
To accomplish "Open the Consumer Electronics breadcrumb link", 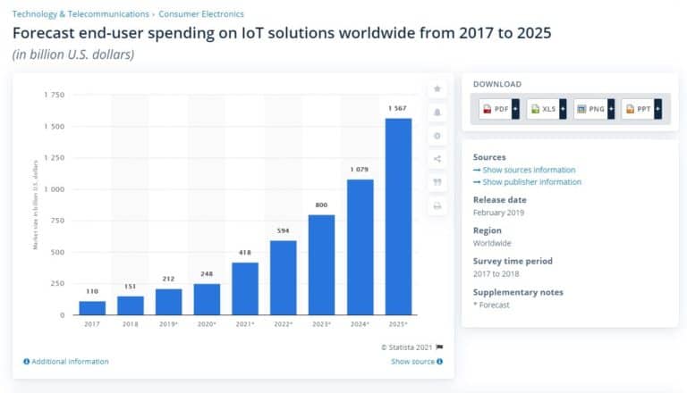I will (x=201, y=14).
